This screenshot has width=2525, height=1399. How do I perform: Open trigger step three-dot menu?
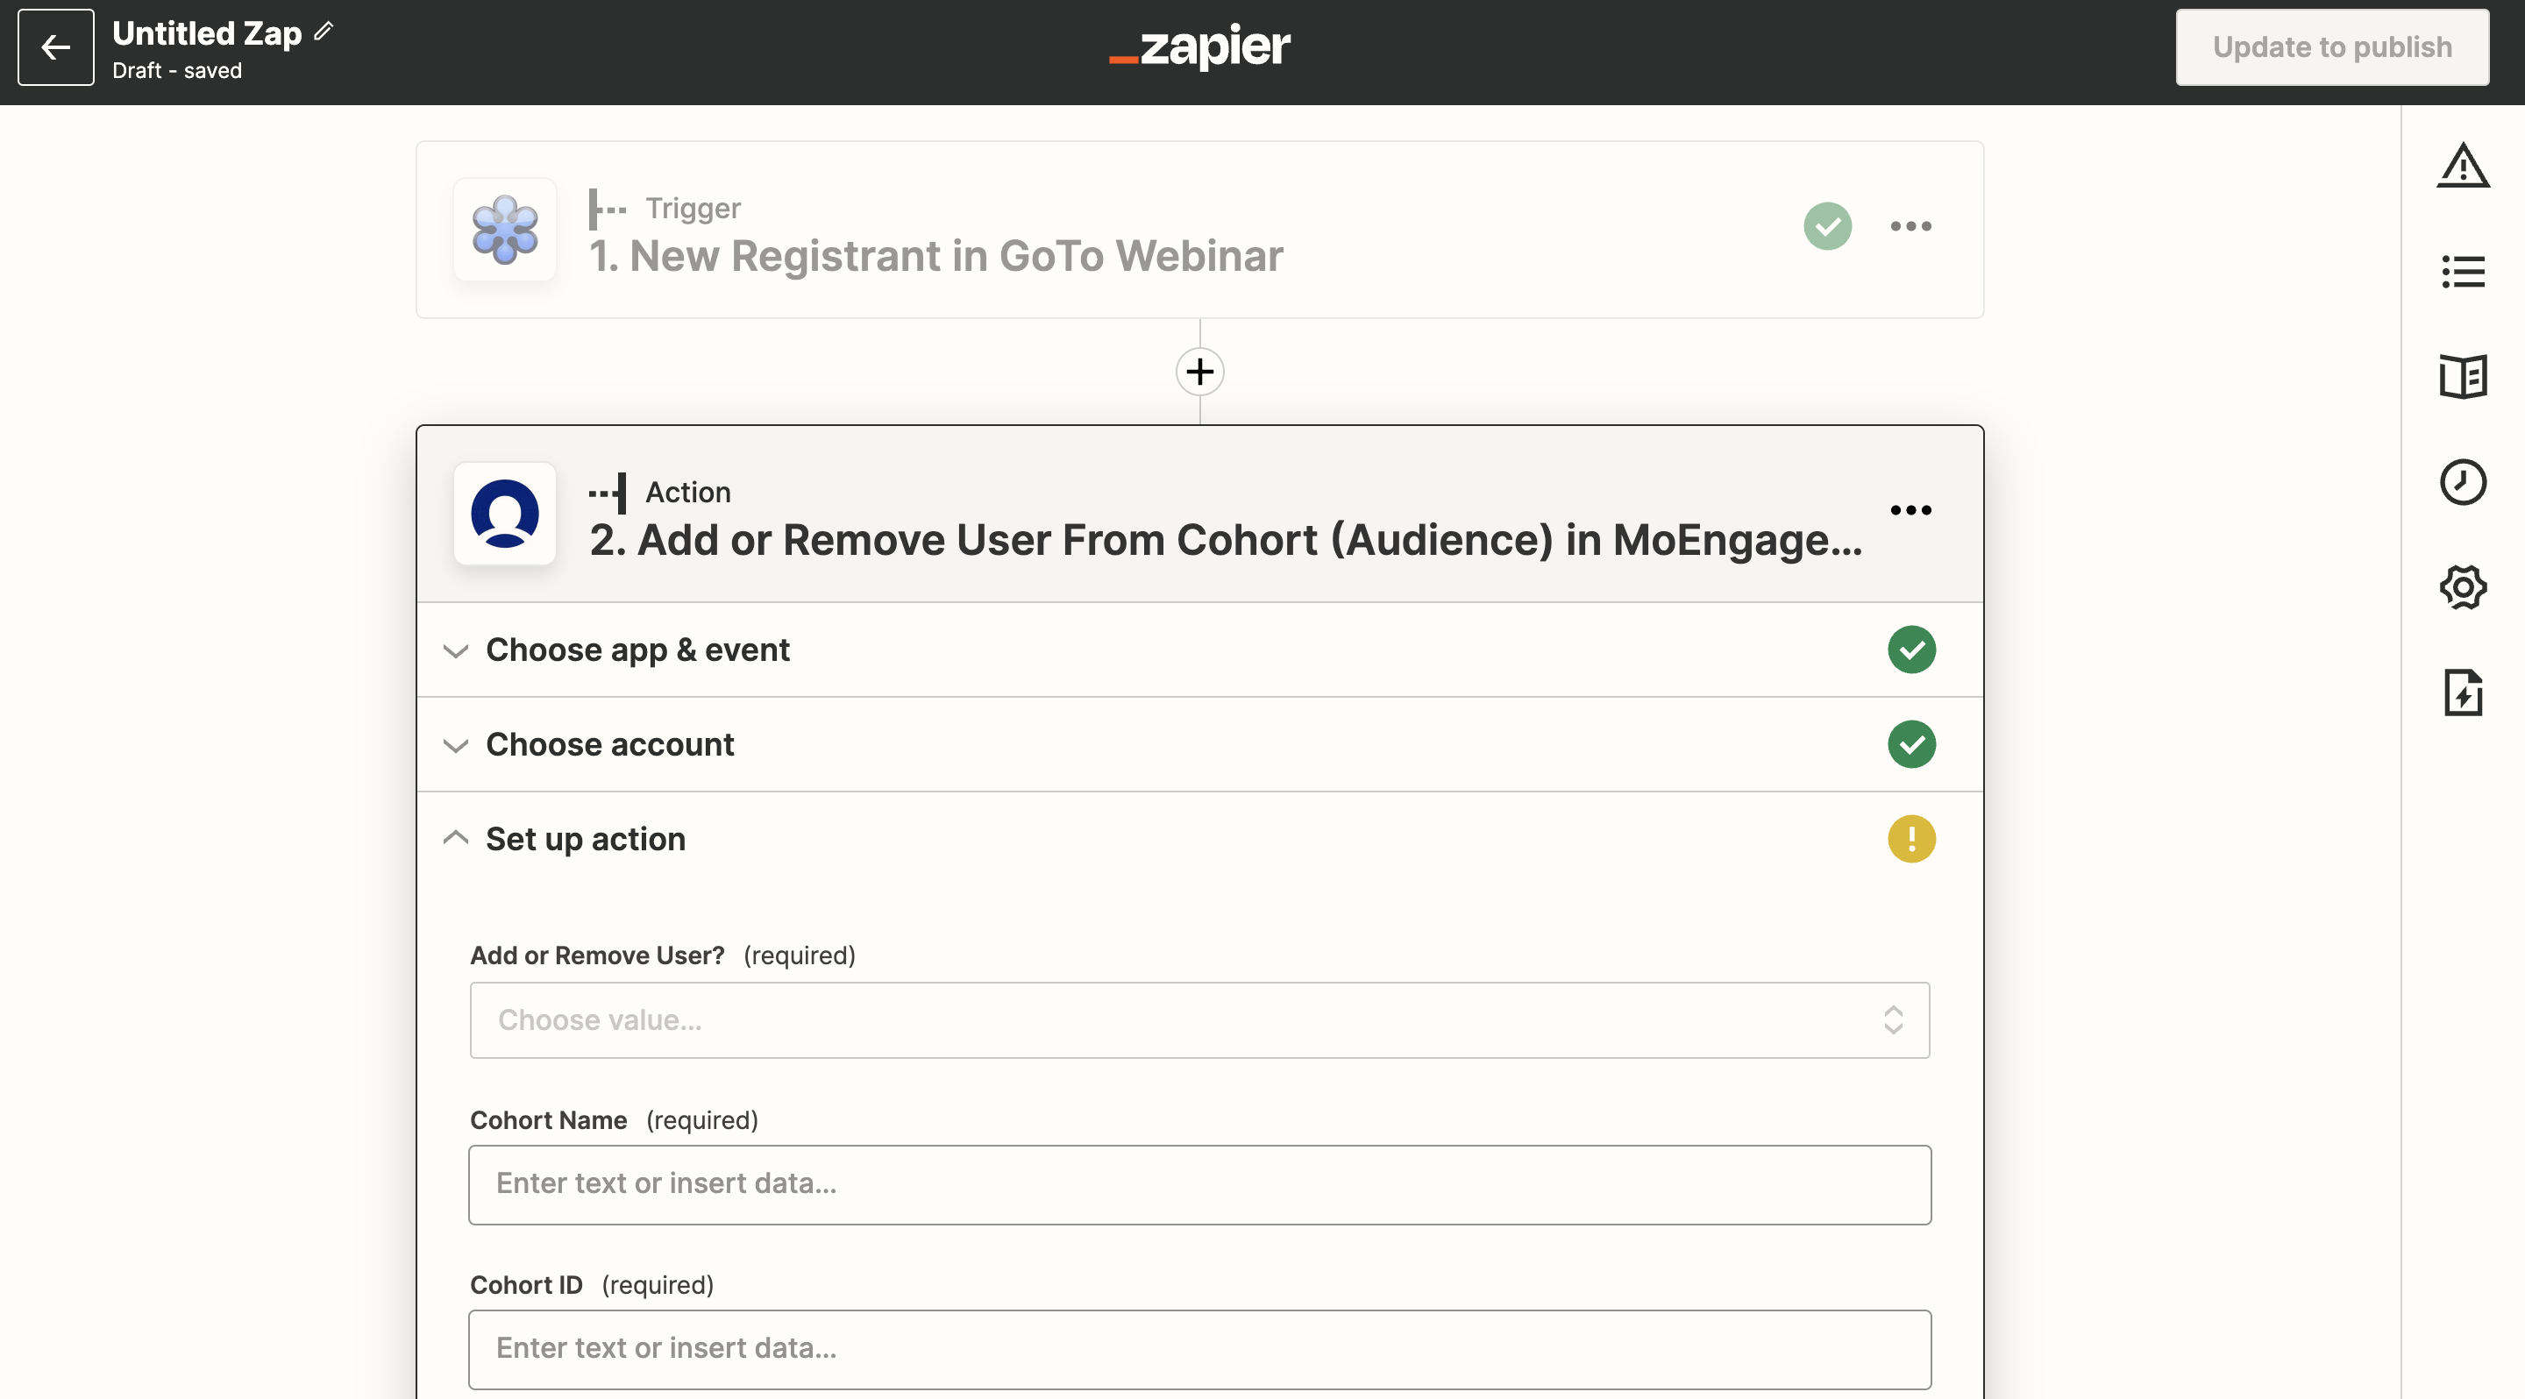pyautogui.click(x=1910, y=226)
